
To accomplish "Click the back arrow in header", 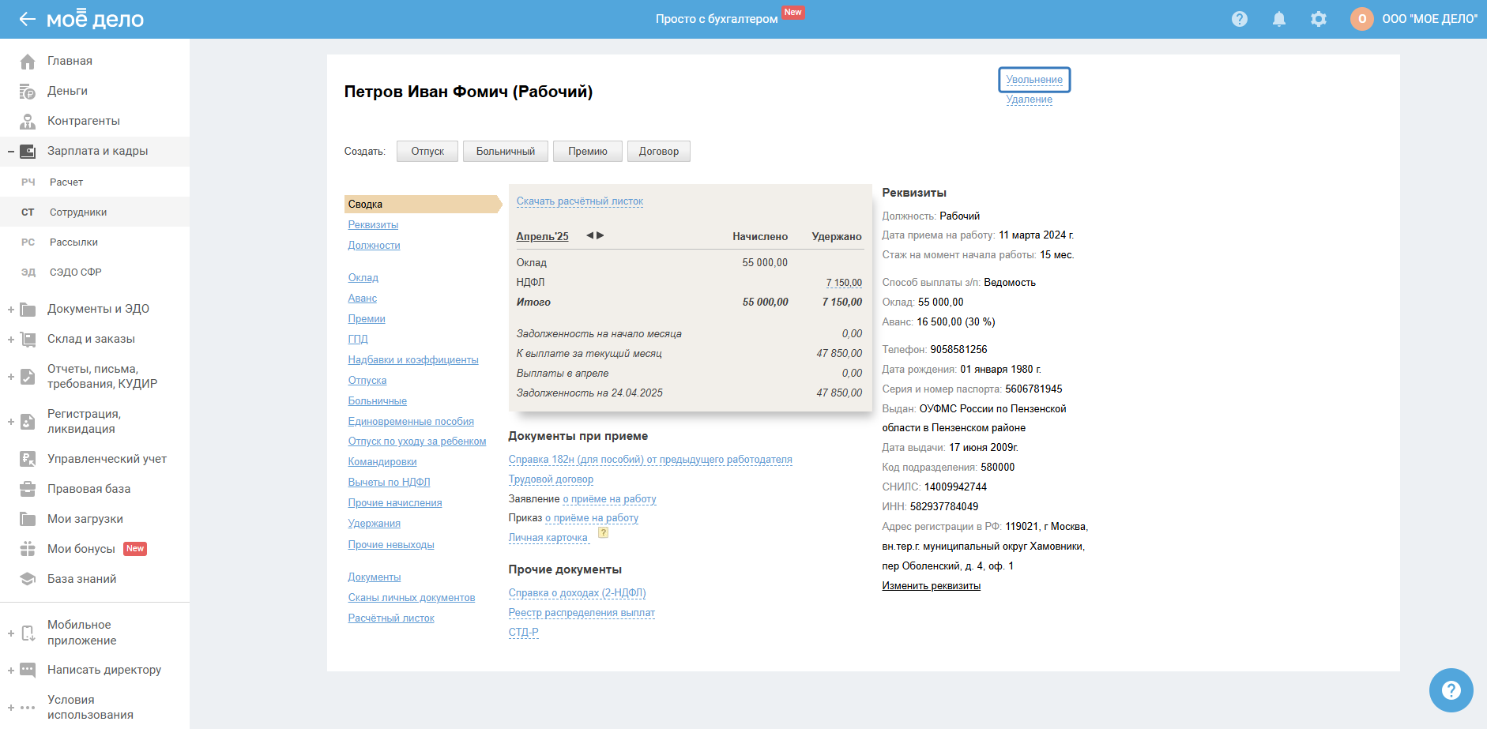I will pos(27,19).
